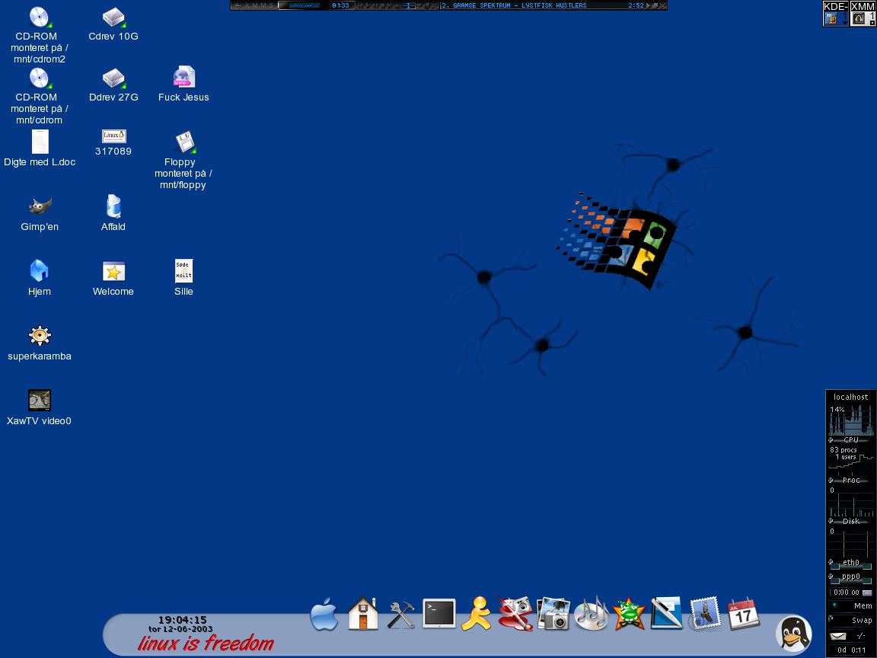This screenshot has height=658, width=877.
Task: Toggle the Proc chart in gkrellm
Action: pyautogui.click(x=850, y=480)
